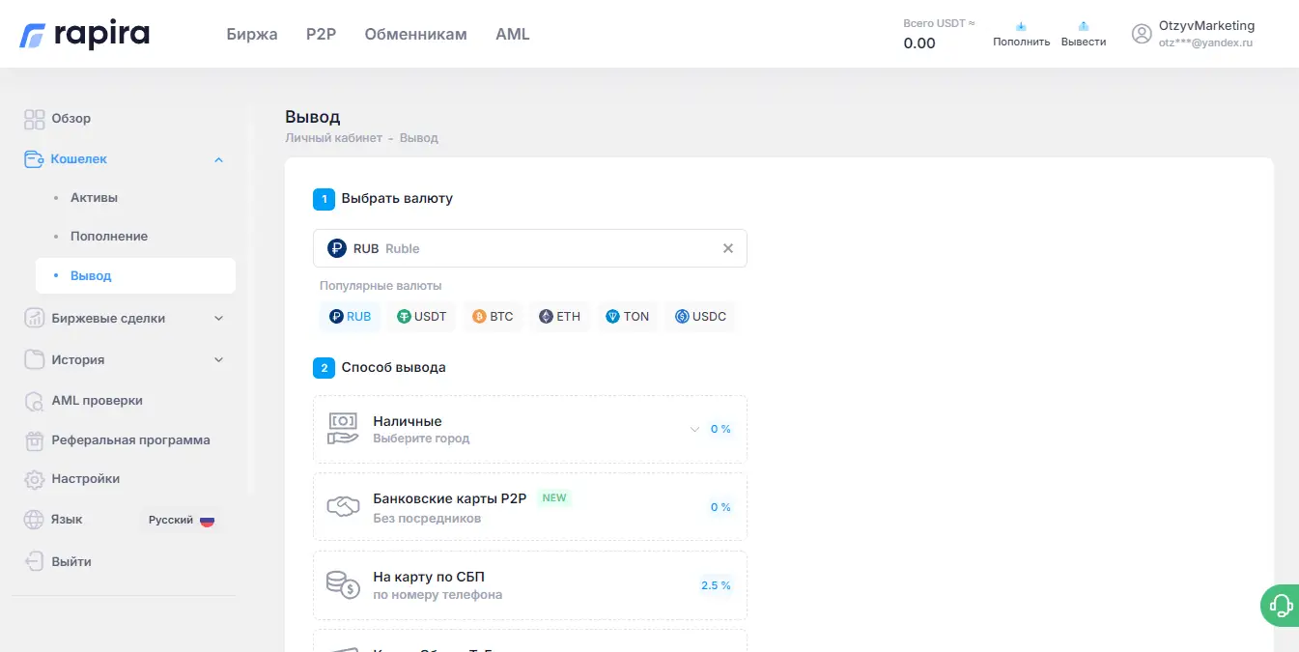
Task: Collapse the Кошелек sidebar section
Action: (x=219, y=158)
